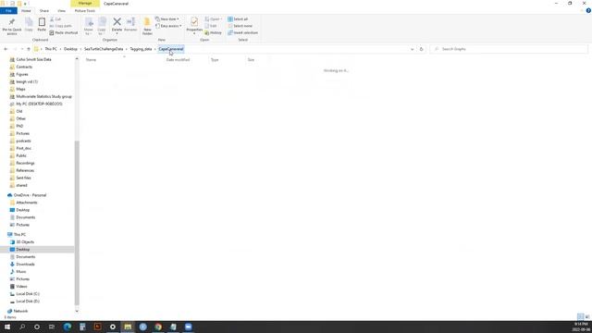Click Paste shortcut in the ribbon

pyautogui.click(x=64, y=33)
